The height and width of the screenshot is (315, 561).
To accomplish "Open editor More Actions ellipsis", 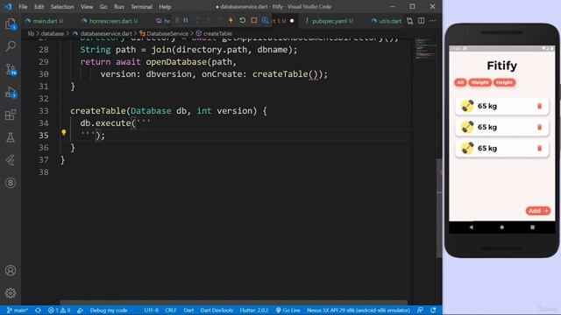I will [x=433, y=21].
